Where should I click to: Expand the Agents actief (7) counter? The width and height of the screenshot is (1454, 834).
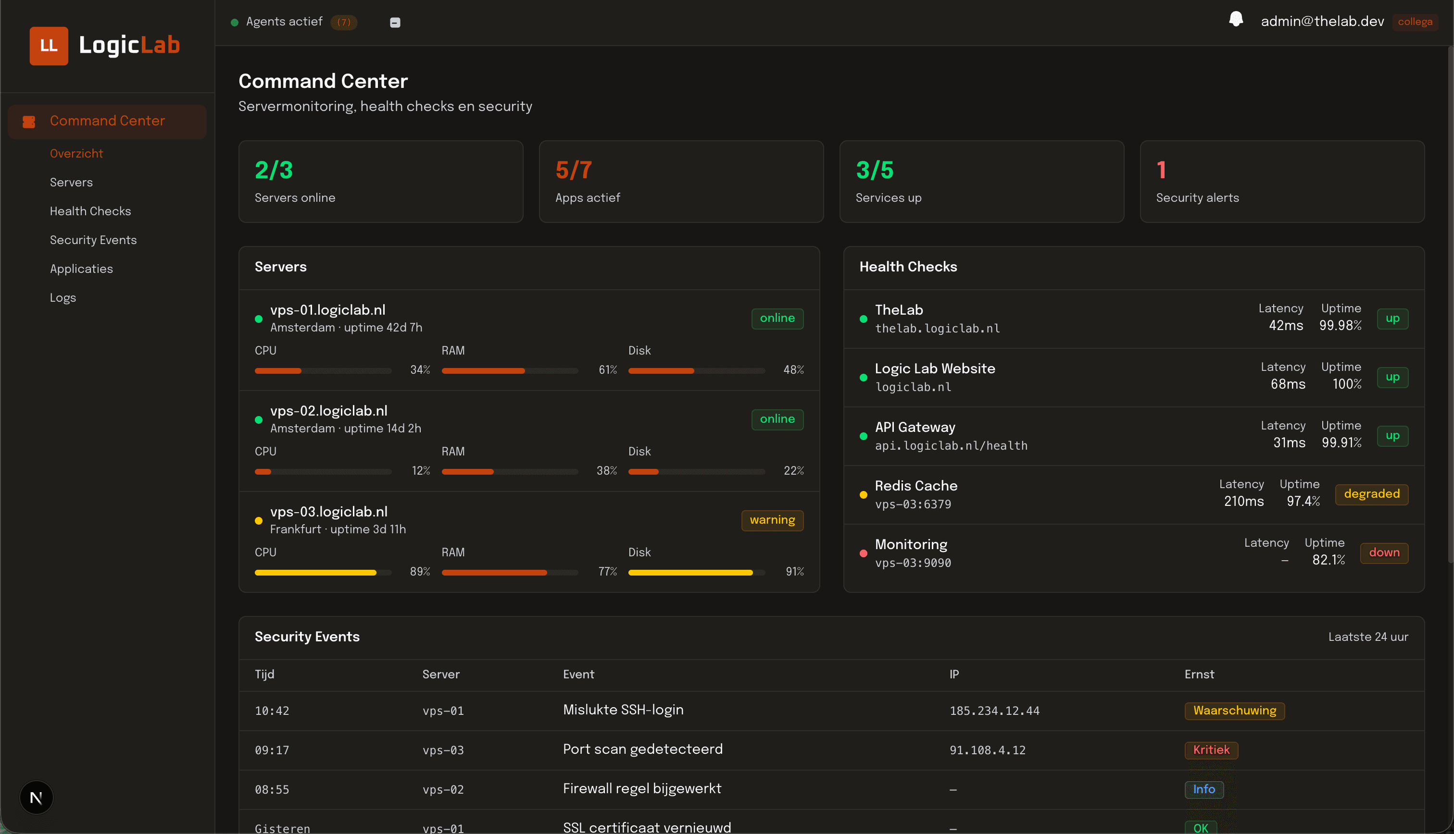pyautogui.click(x=344, y=22)
